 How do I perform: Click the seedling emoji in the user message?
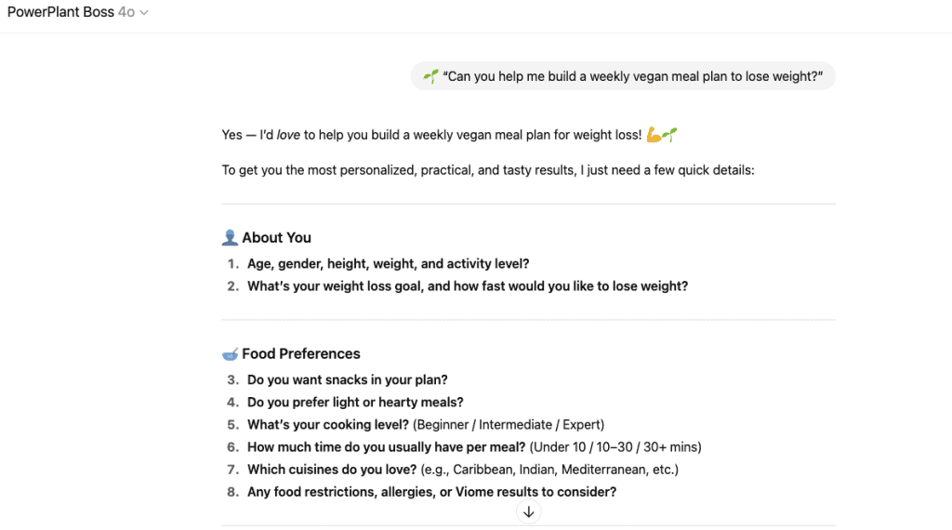[430, 76]
